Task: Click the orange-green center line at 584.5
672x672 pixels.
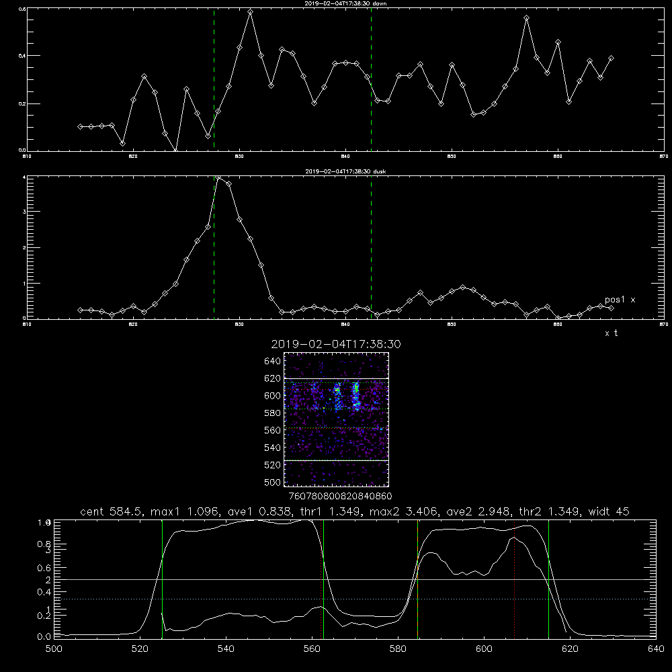Action: pyautogui.click(x=417, y=579)
